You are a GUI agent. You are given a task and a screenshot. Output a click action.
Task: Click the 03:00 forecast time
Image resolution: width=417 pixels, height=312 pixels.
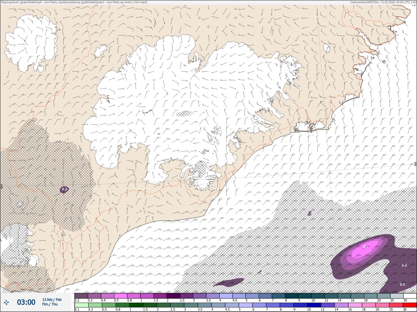tap(26, 302)
